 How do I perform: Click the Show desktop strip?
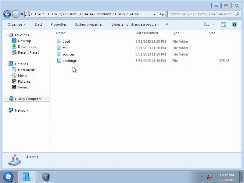pyautogui.click(x=242, y=177)
